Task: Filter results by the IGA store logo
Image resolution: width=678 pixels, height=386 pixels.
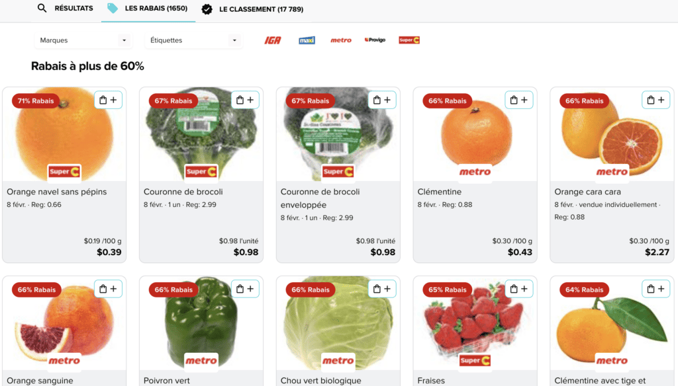Action: pos(273,40)
